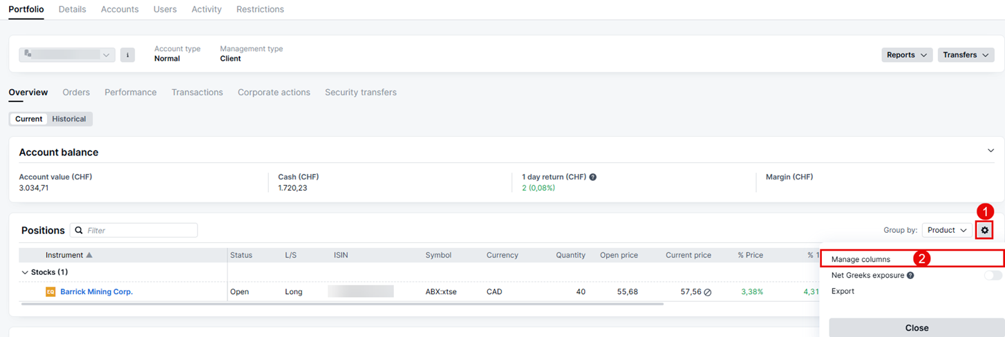Viewport: 1005px width, 337px height.
Task: Open the Group by Product dropdown
Action: [x=946, y=230]
